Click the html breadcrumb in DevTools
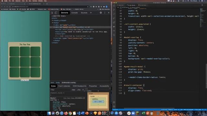Screen dimensions: 207x116 pos(52,82)
